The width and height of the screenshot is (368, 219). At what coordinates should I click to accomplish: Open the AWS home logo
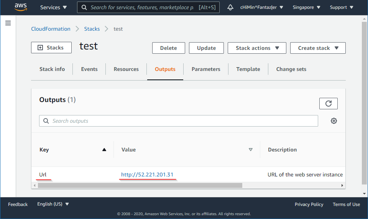pos(20,7)
